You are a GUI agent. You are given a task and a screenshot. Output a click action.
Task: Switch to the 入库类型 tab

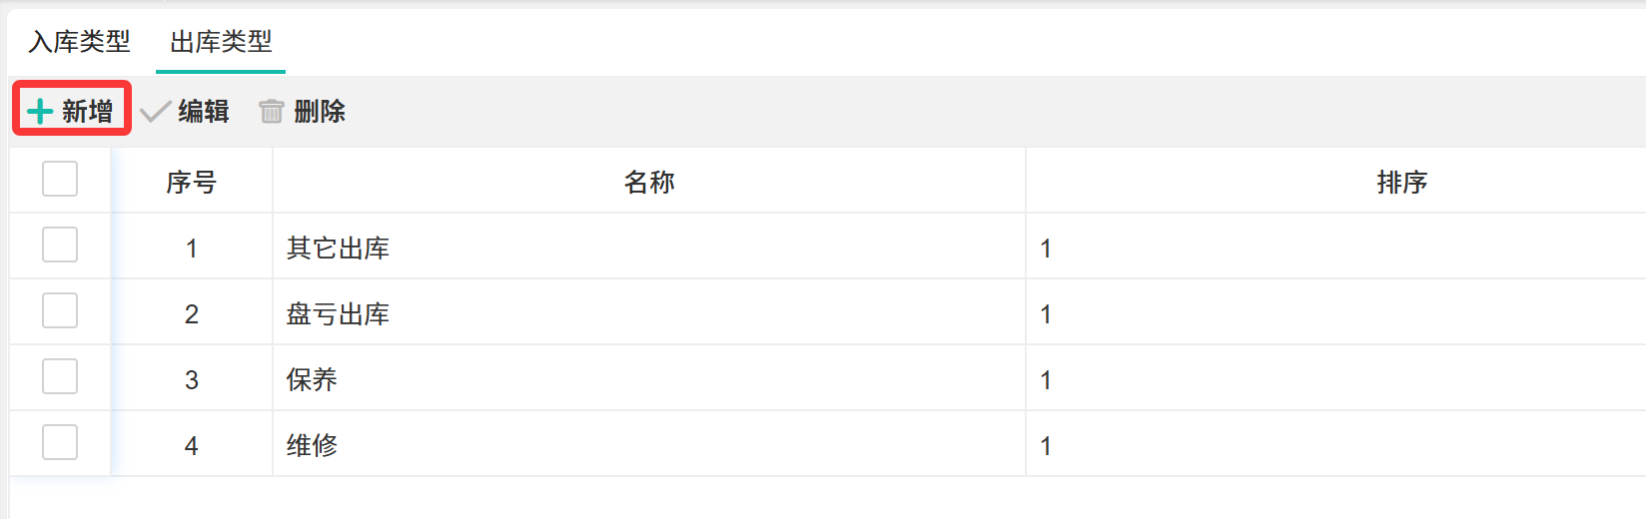point(80,42)
